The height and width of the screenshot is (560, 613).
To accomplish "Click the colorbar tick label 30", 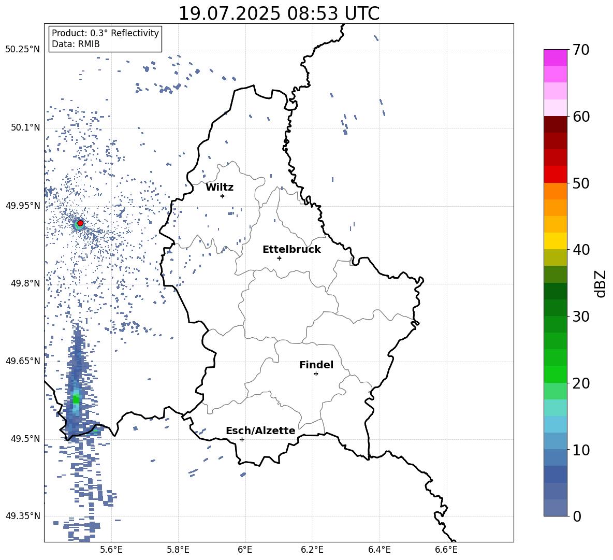I will pyautogui.click(x=581, y=317).
